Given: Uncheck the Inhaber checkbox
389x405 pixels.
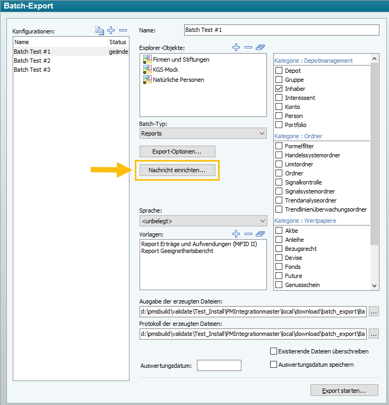Looking at the screenshot, I should [279, 89].
